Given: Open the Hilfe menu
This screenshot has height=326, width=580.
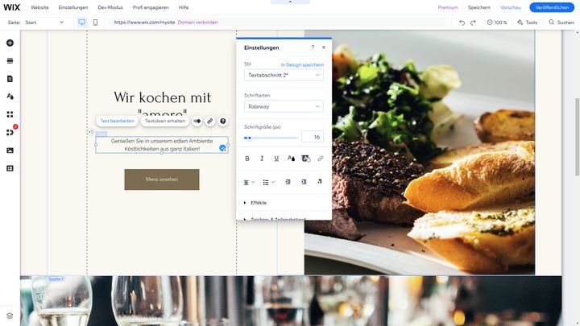Looking at the screenshot, I should coord(184,7).
